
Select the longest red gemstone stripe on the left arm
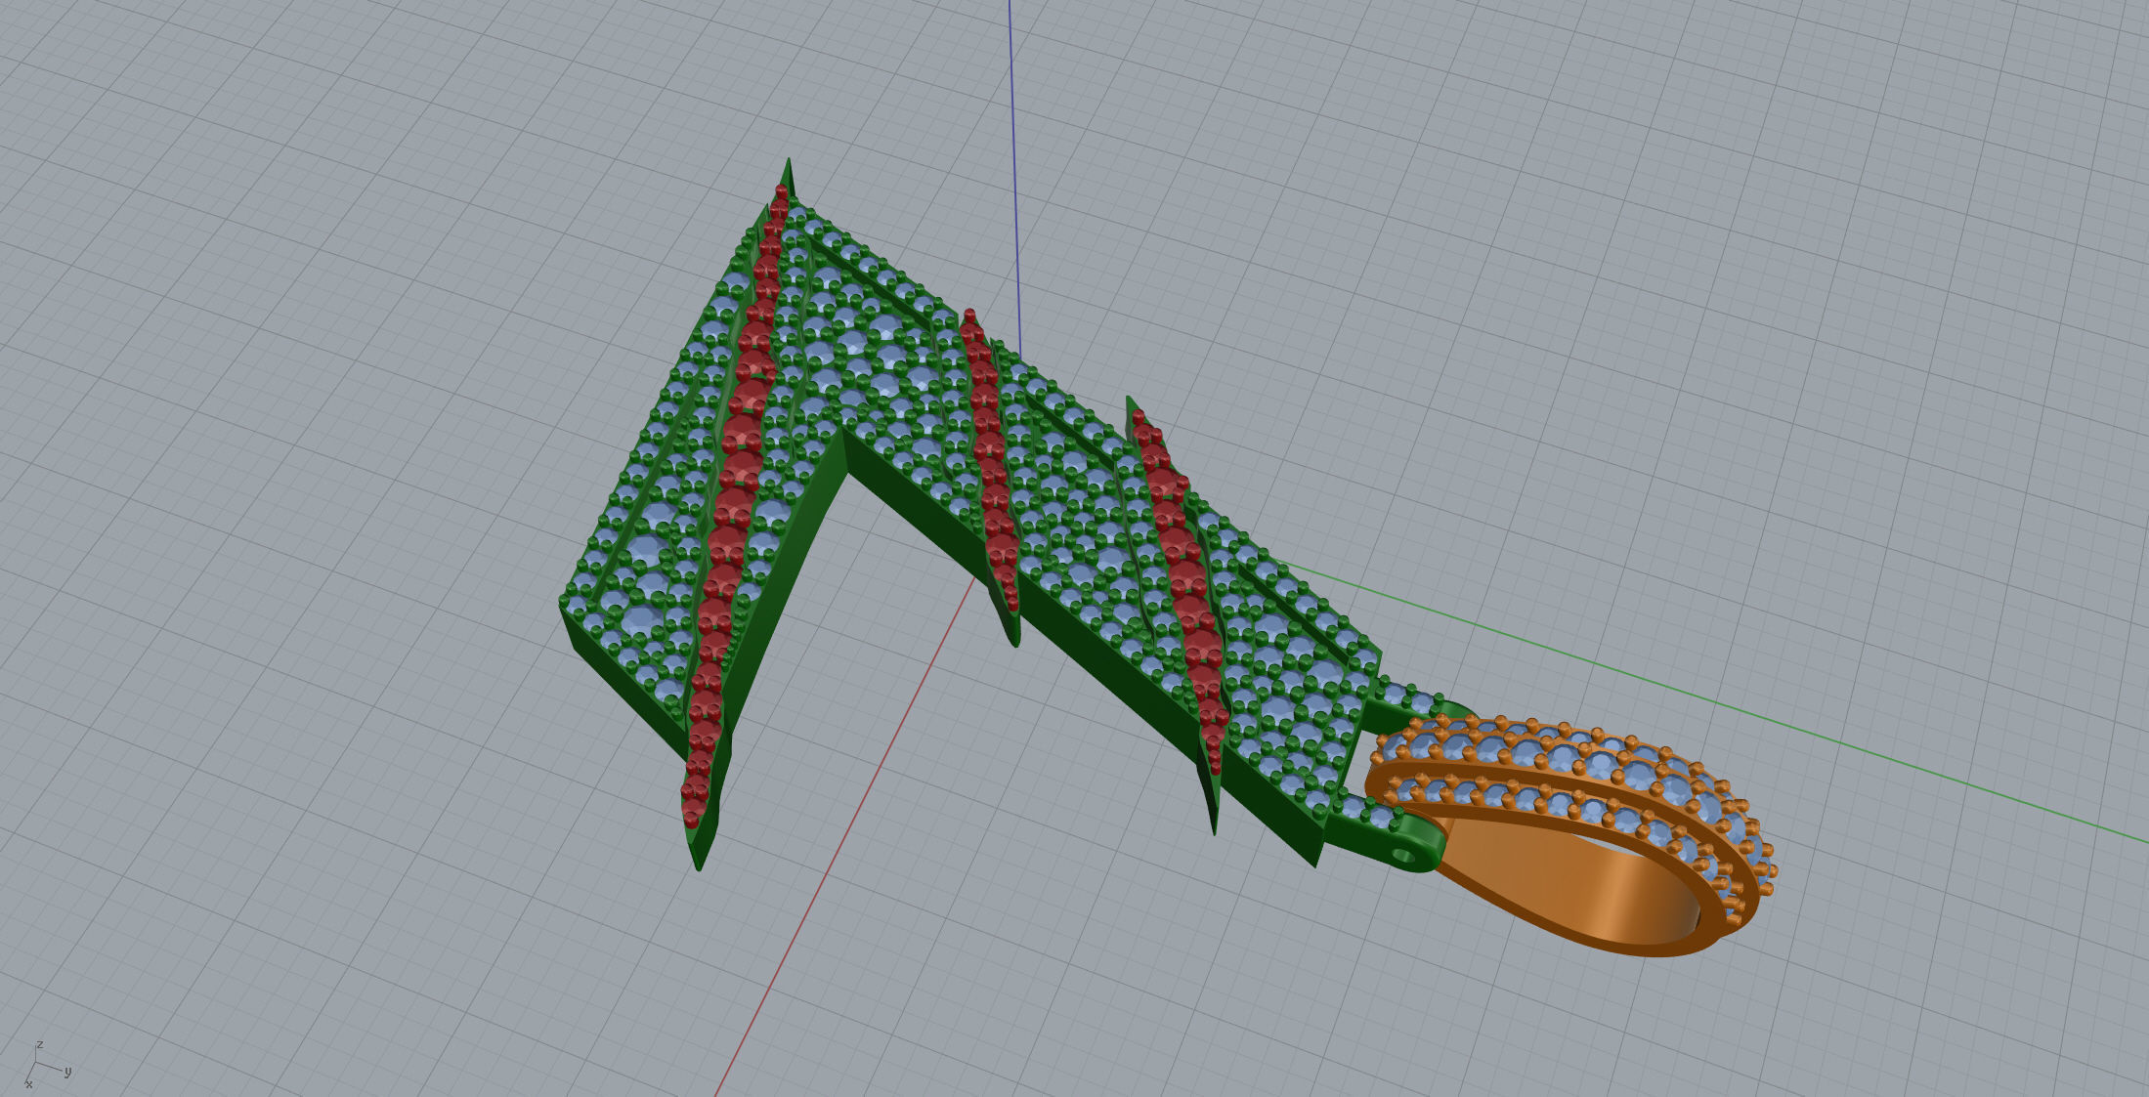point(735,508)
